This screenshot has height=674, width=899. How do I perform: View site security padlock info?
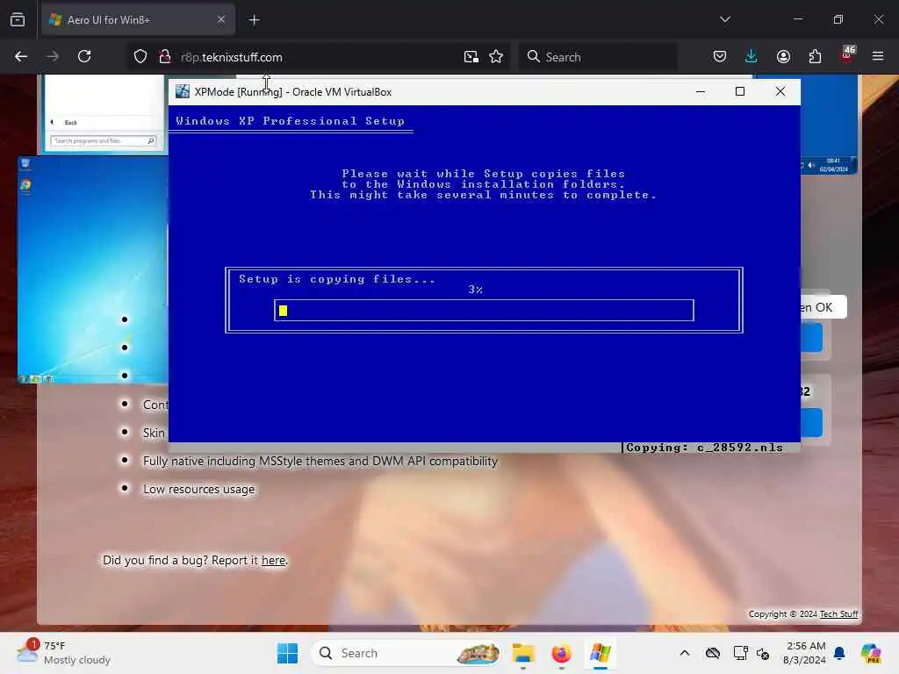[165, 56]
